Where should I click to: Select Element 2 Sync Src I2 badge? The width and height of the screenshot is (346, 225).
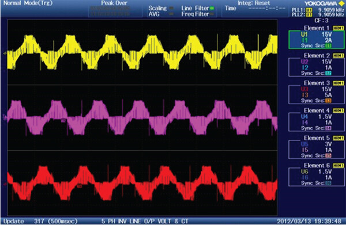pos(328,73)
